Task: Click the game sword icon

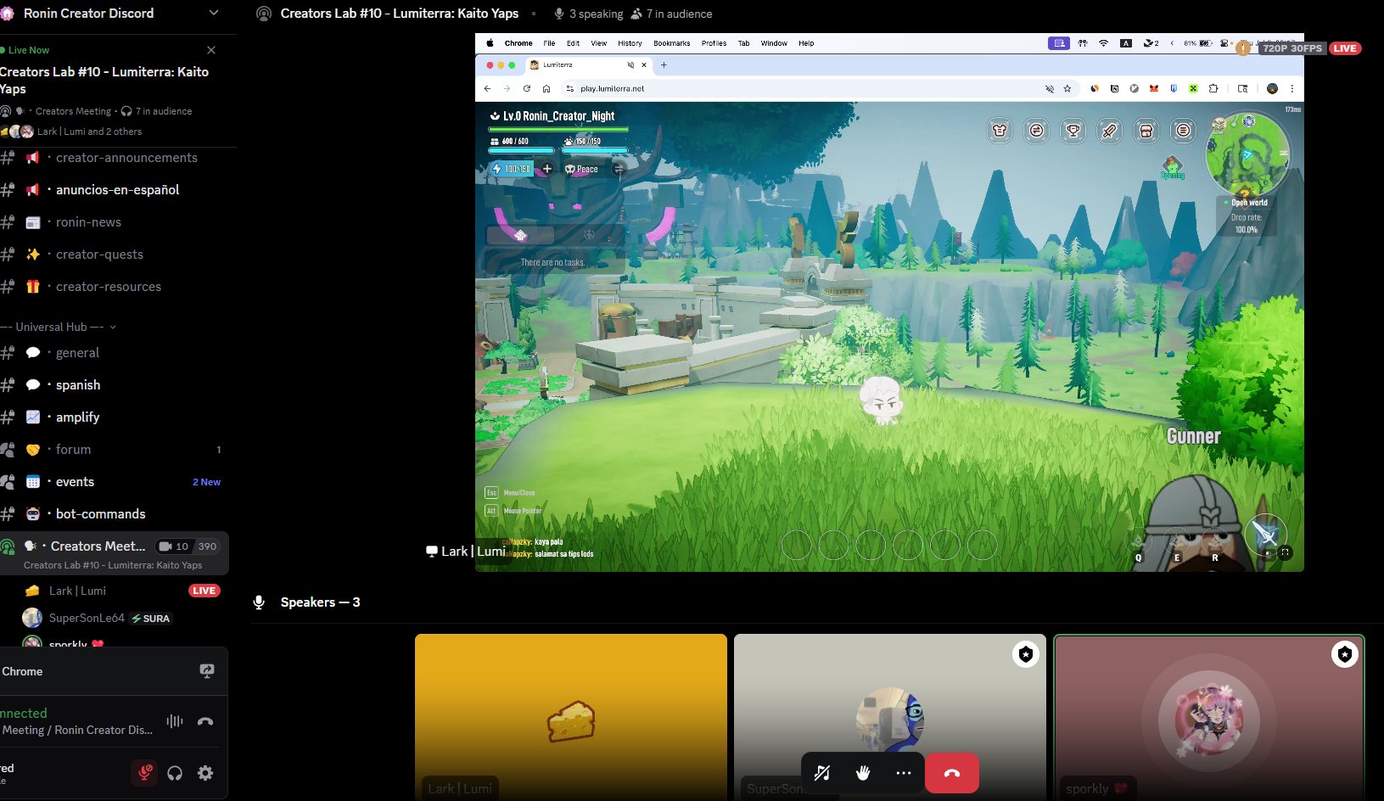Action: click(1110, 131)
